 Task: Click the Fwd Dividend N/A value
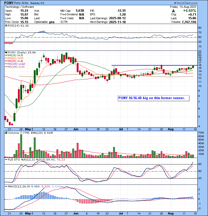coord(81,15)
